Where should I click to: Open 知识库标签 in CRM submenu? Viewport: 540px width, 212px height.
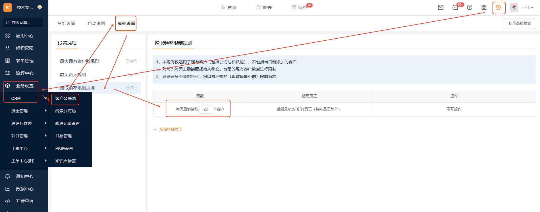pos(65,161)
